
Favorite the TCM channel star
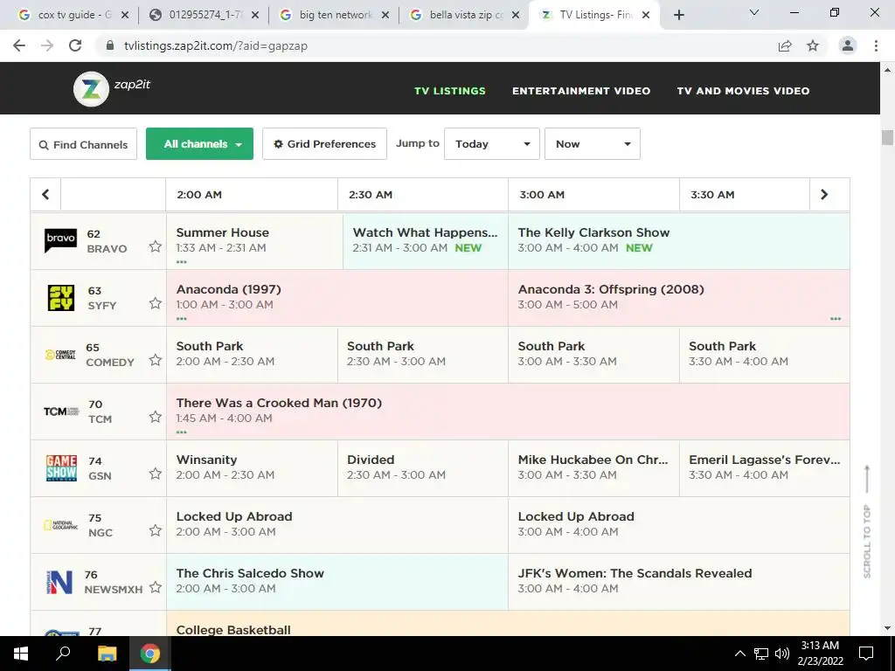[x=156, y=417]
